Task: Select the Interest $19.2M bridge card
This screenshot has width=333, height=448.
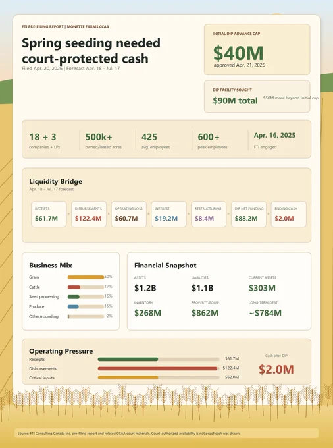Action: 168,214
